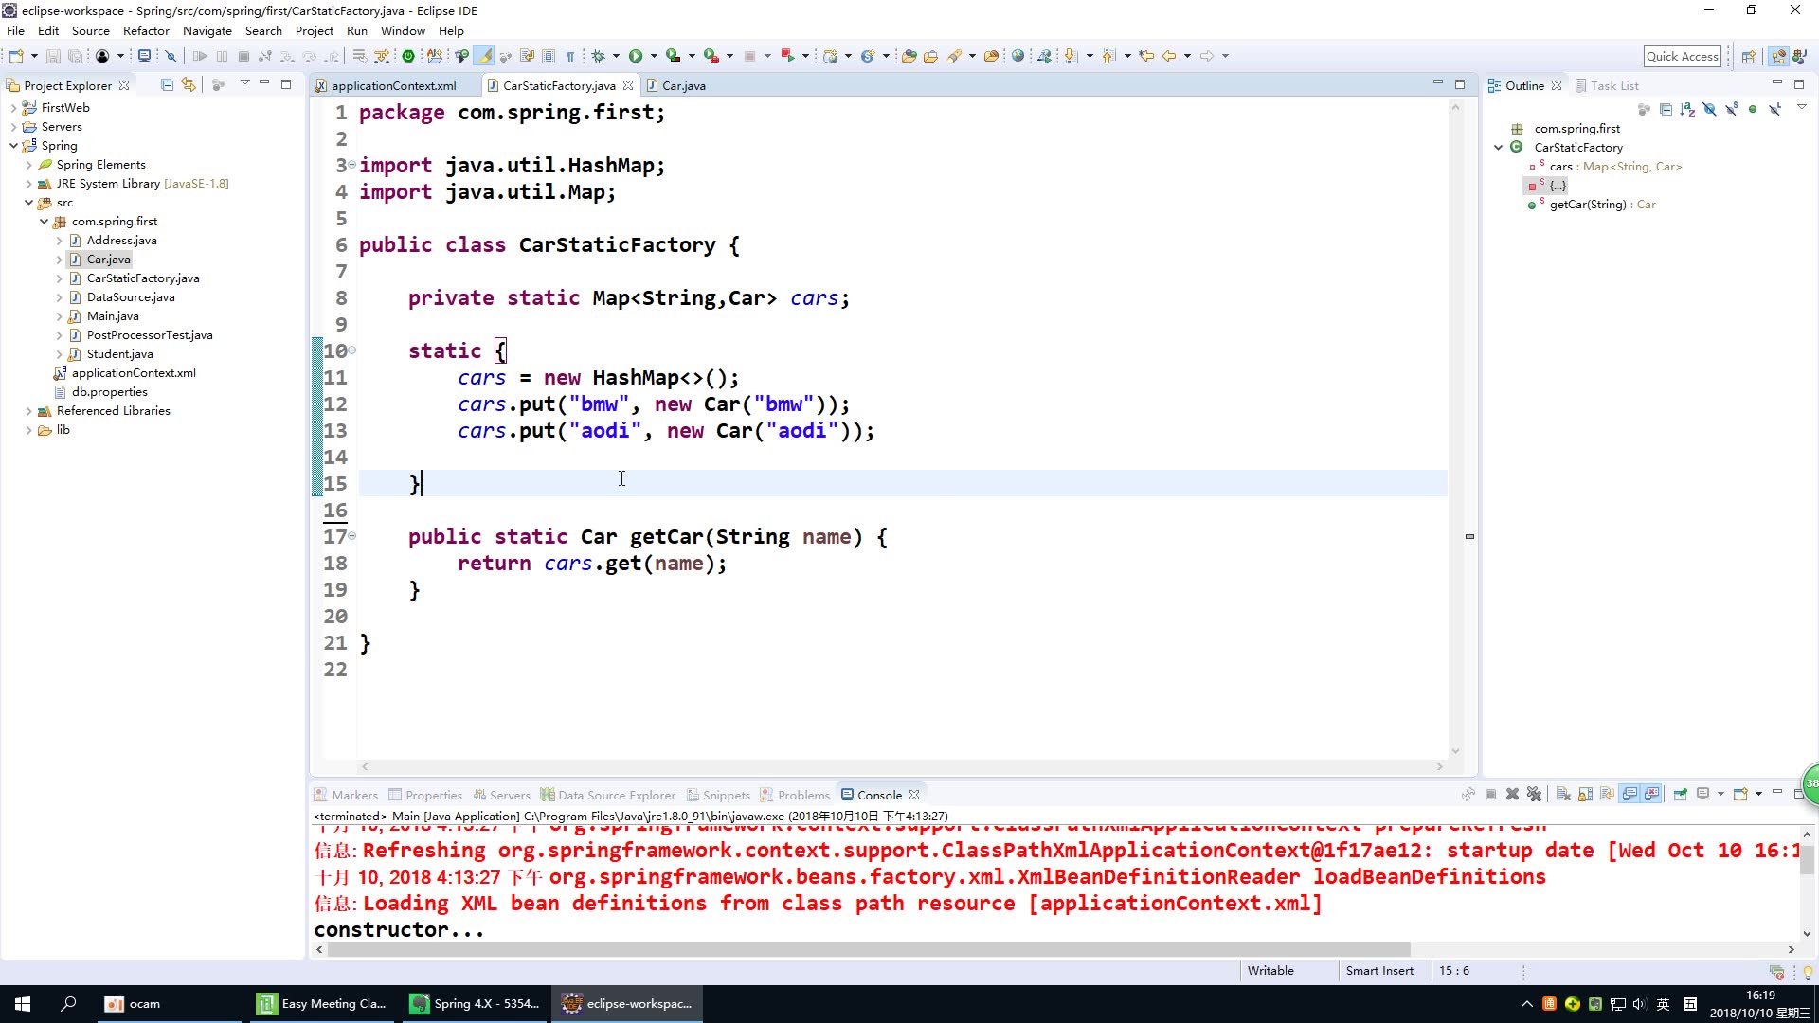Open Windows Start menu
1819x1023 pixels.
(x=23, y=1004)
